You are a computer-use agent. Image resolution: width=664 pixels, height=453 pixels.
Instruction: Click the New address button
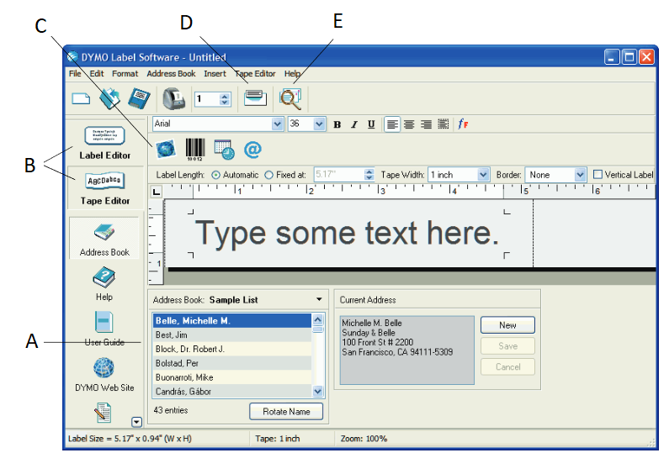click(x=507, y=325)
